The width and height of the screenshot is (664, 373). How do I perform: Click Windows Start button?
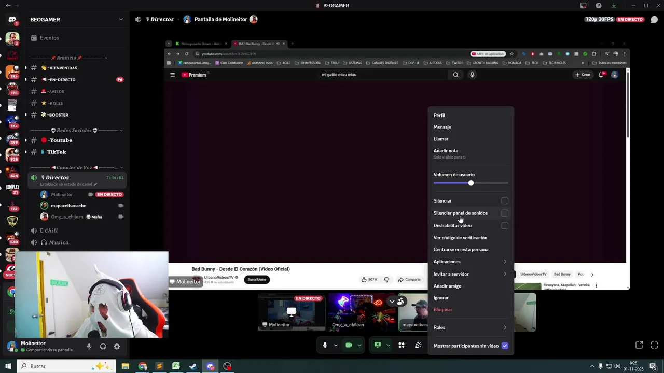click(x=8, y=366)
